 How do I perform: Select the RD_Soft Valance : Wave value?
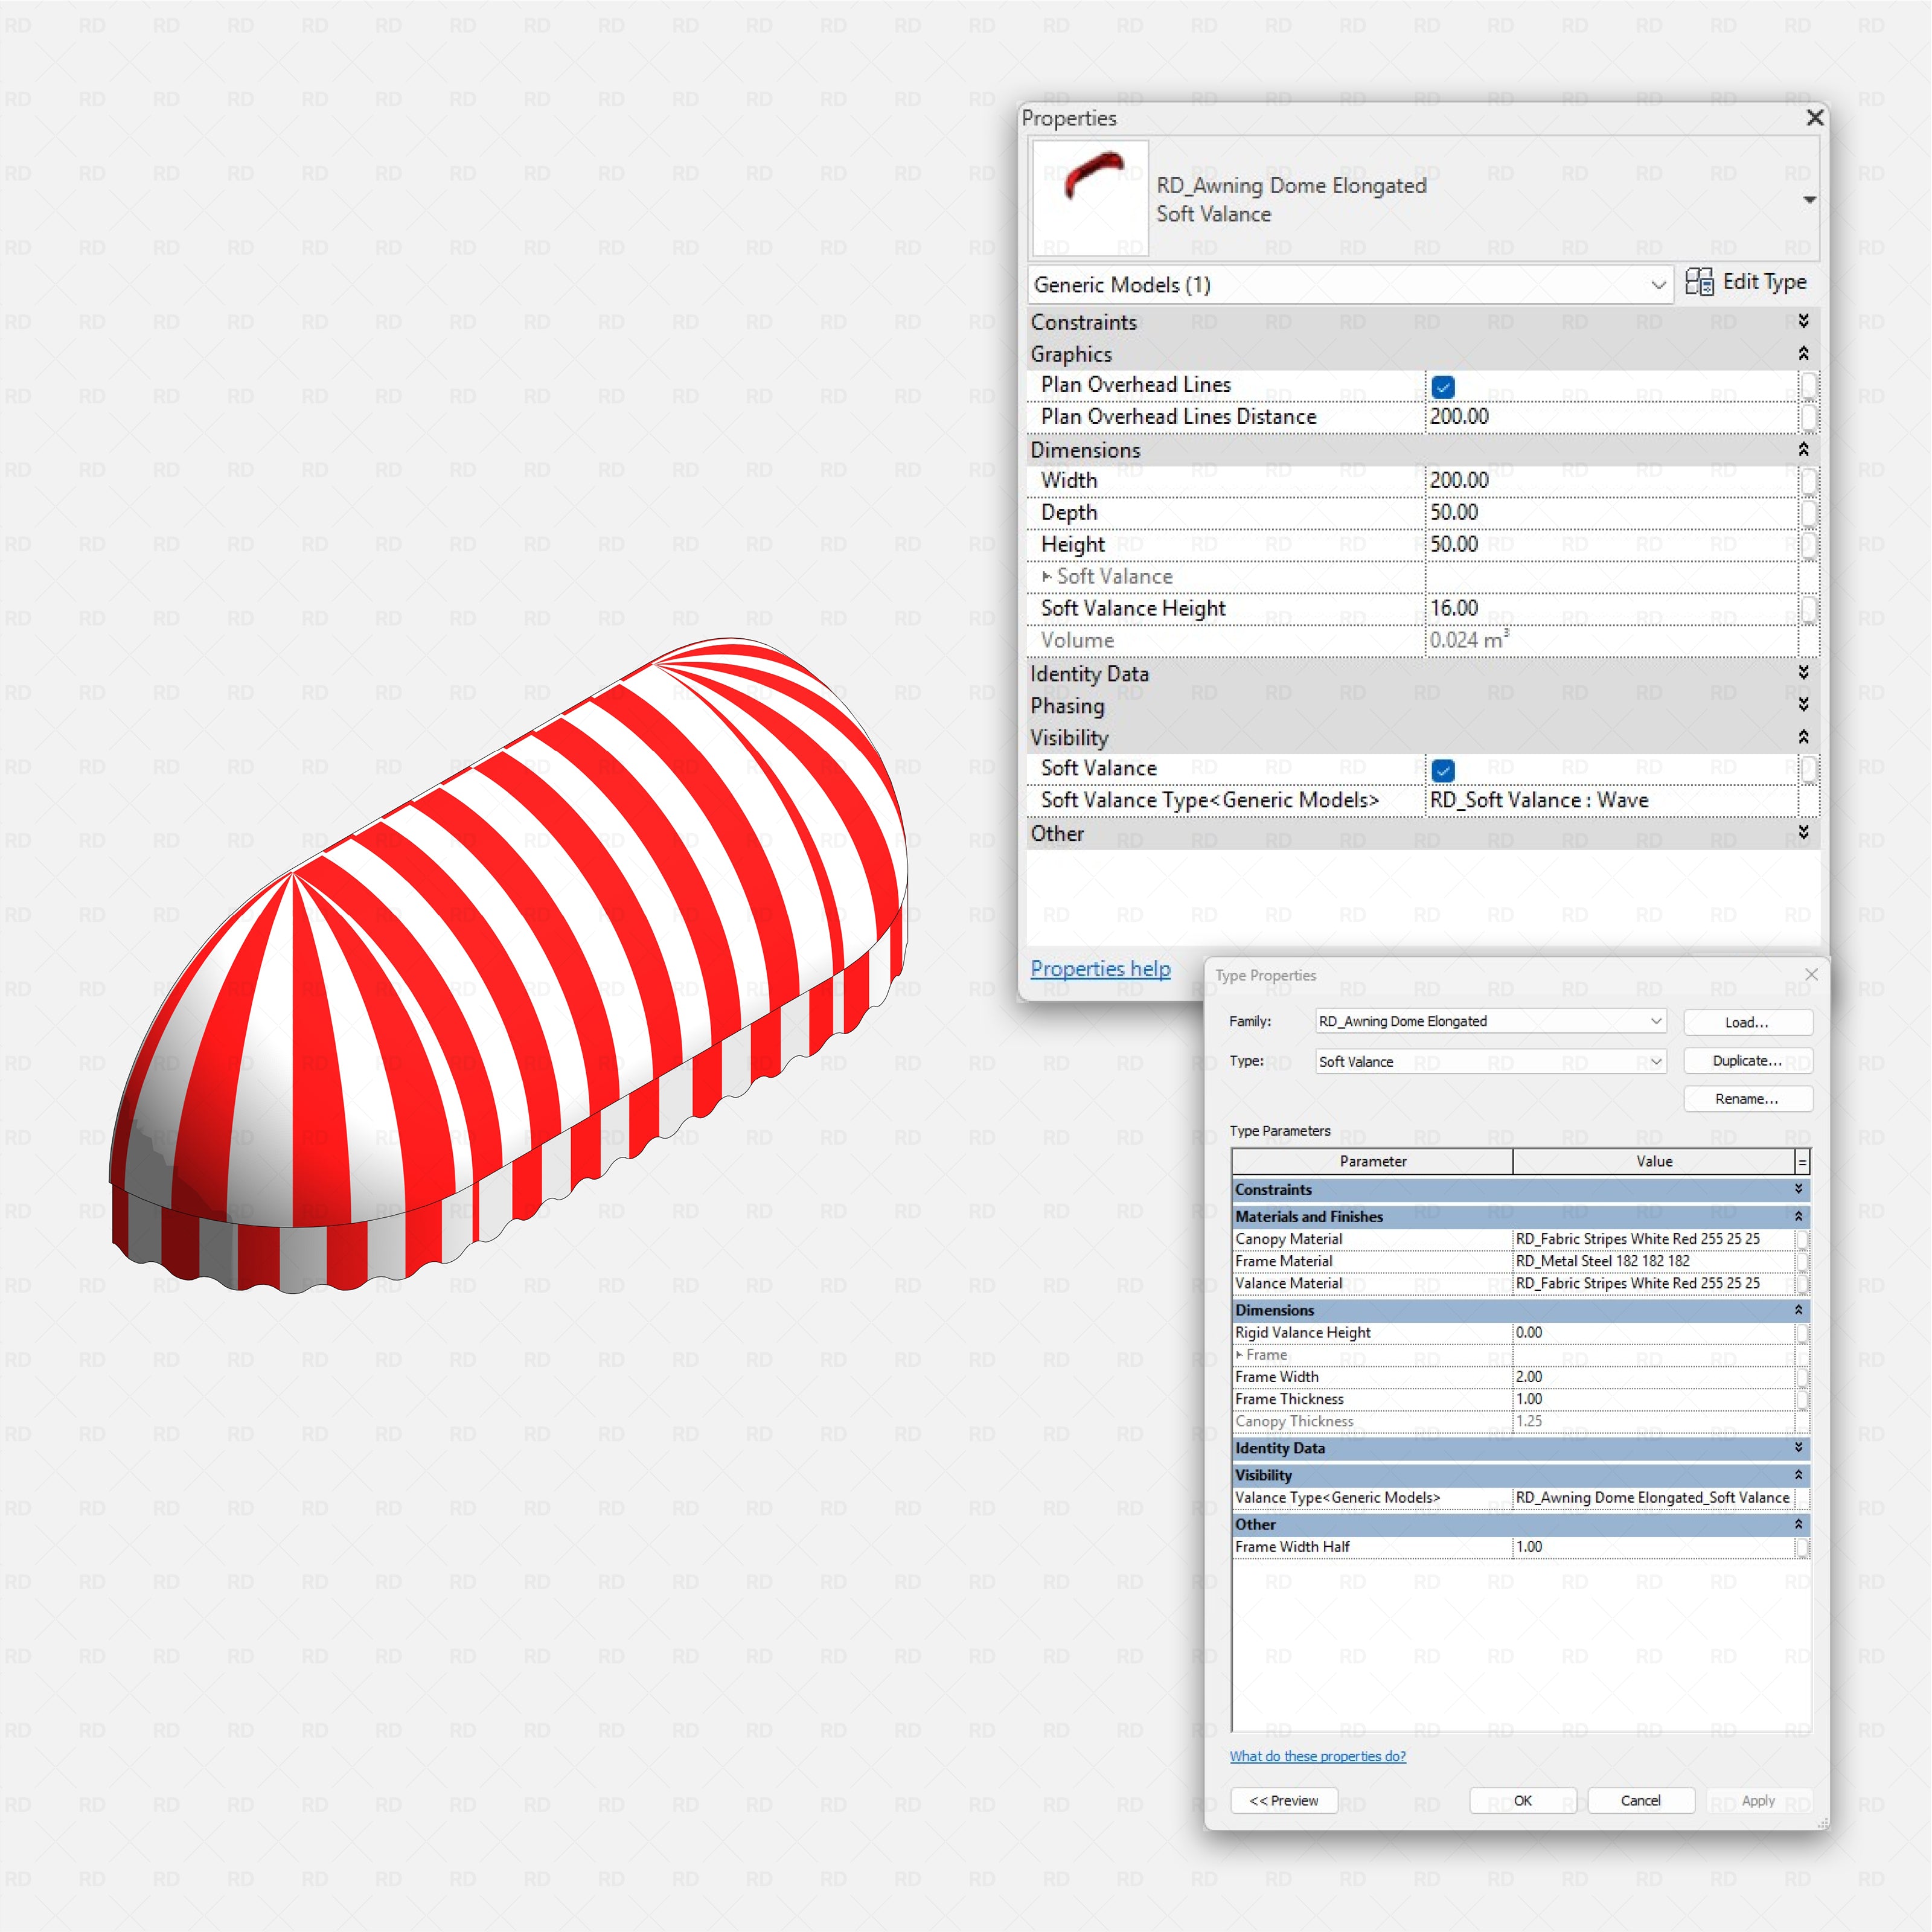pyautogui.click(x=1610, y=801)
